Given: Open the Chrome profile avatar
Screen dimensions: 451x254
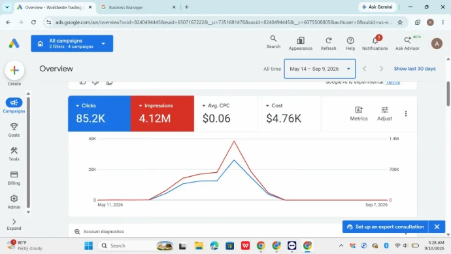Looking at the screenshot, I should point(430,22).
